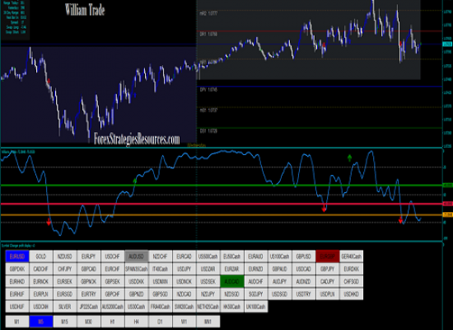Select the EU50Cash index
The image size is (453, 330).
point(232,257)
